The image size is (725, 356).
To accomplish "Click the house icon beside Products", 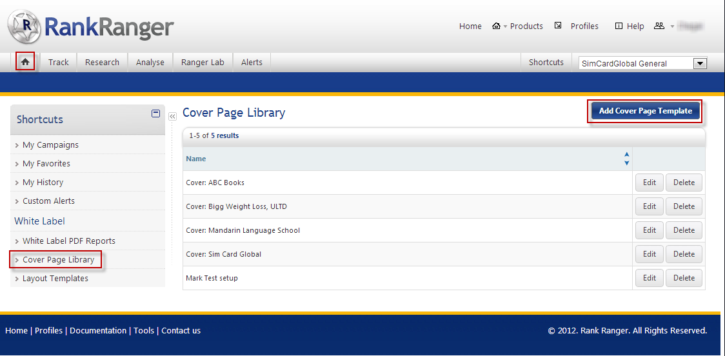I will [496, 26].
